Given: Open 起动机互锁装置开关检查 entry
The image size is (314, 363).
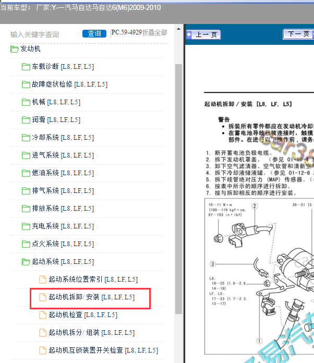Looking at the screenshot, I should (103, 350).
